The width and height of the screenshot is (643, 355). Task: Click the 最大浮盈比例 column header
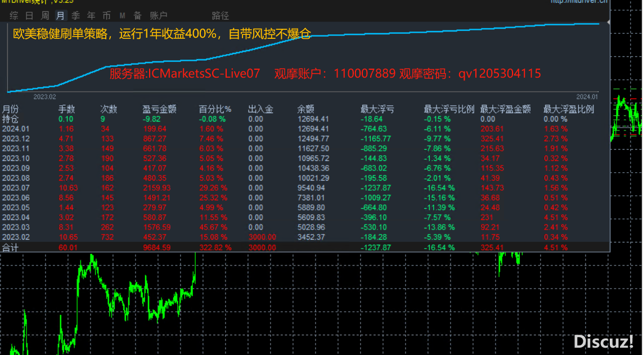pos(569,109)
